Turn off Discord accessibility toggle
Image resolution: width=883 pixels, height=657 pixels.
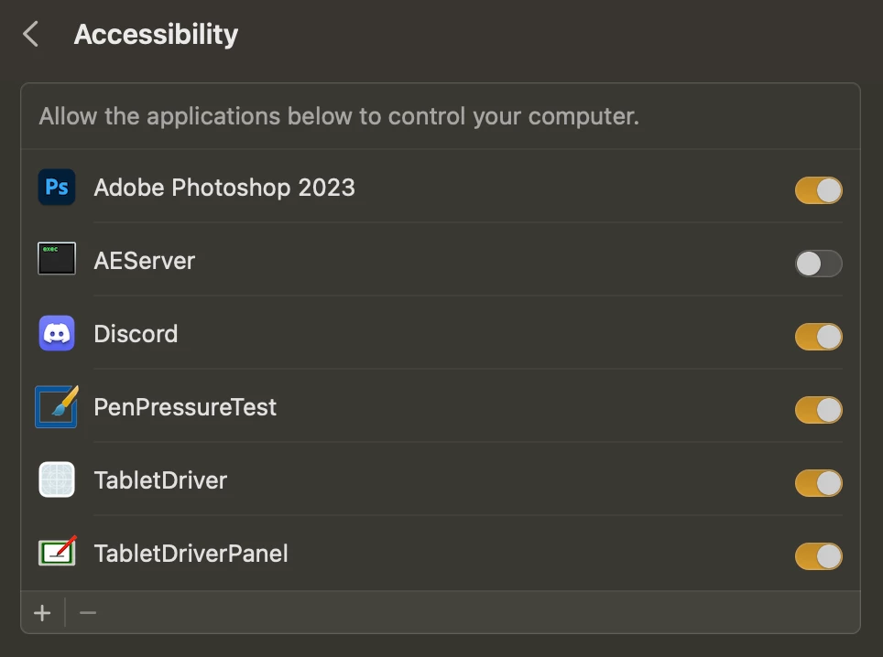coord(818,337)
